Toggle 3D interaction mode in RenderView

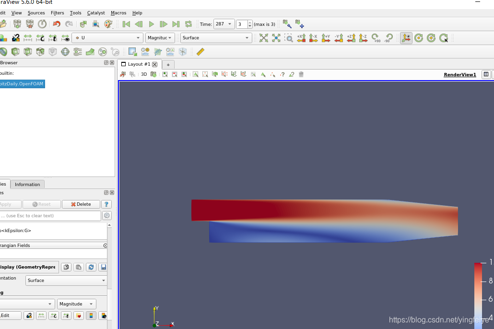tap(144, 74)
